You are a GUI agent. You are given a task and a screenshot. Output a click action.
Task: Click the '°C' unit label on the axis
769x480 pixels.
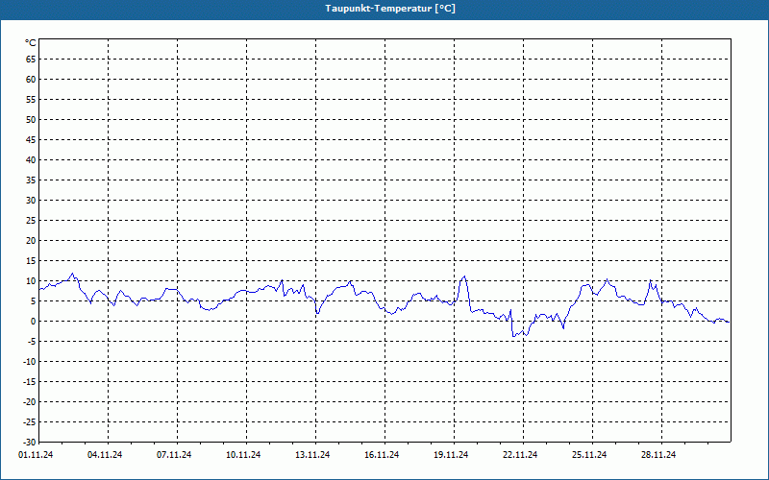(x=31, y=43)
